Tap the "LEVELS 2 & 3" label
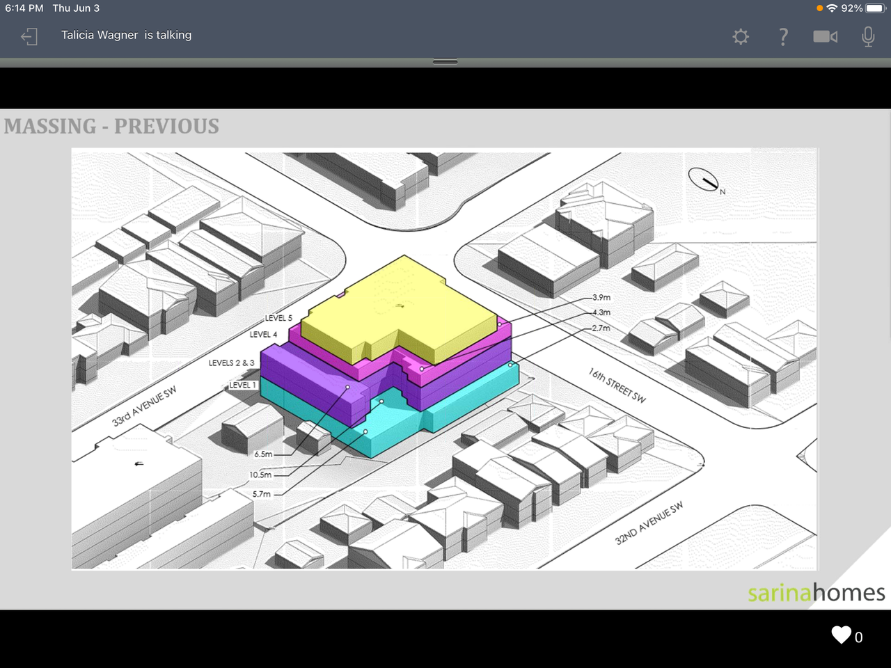This screenshot has width=891, height=668. pos(231,363)
